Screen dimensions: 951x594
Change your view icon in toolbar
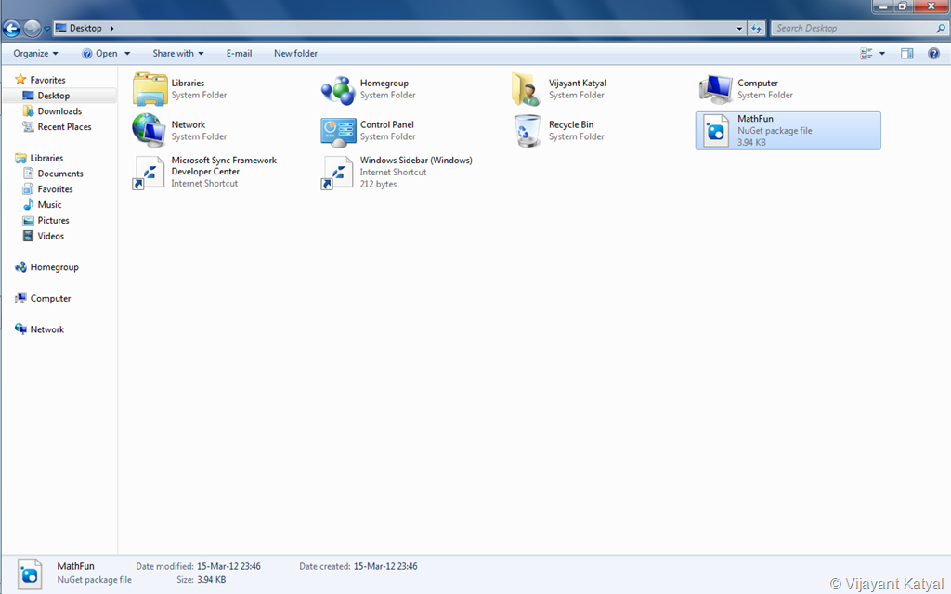pyautogui.click(x=866, y=53)
